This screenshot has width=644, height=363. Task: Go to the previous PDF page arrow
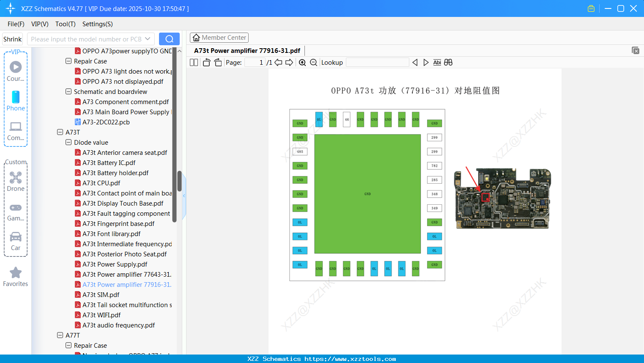[278, 63]
